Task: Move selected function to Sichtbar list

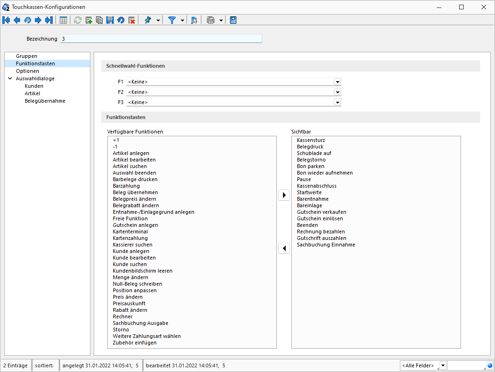Action: pyautogui.click(x=284, y=195)
